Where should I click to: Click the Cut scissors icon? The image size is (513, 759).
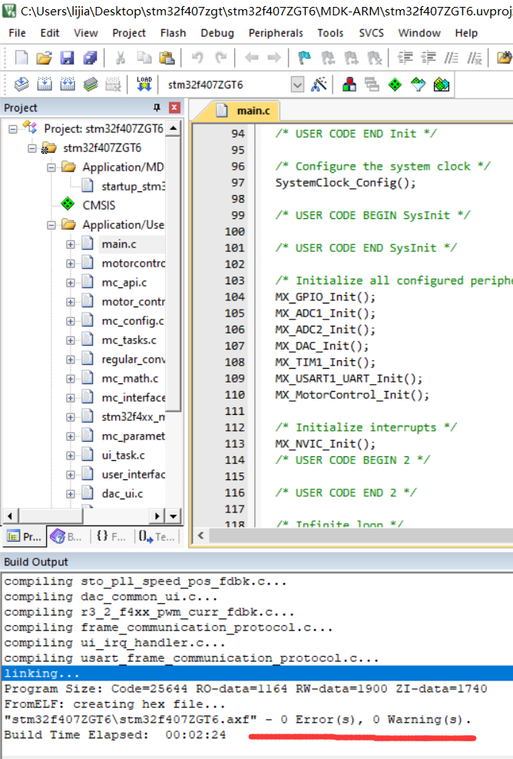121,58
